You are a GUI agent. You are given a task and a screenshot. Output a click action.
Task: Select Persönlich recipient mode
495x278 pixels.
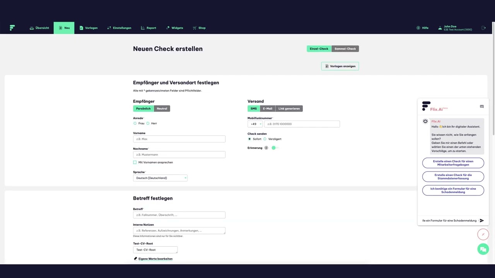point(143,108)
